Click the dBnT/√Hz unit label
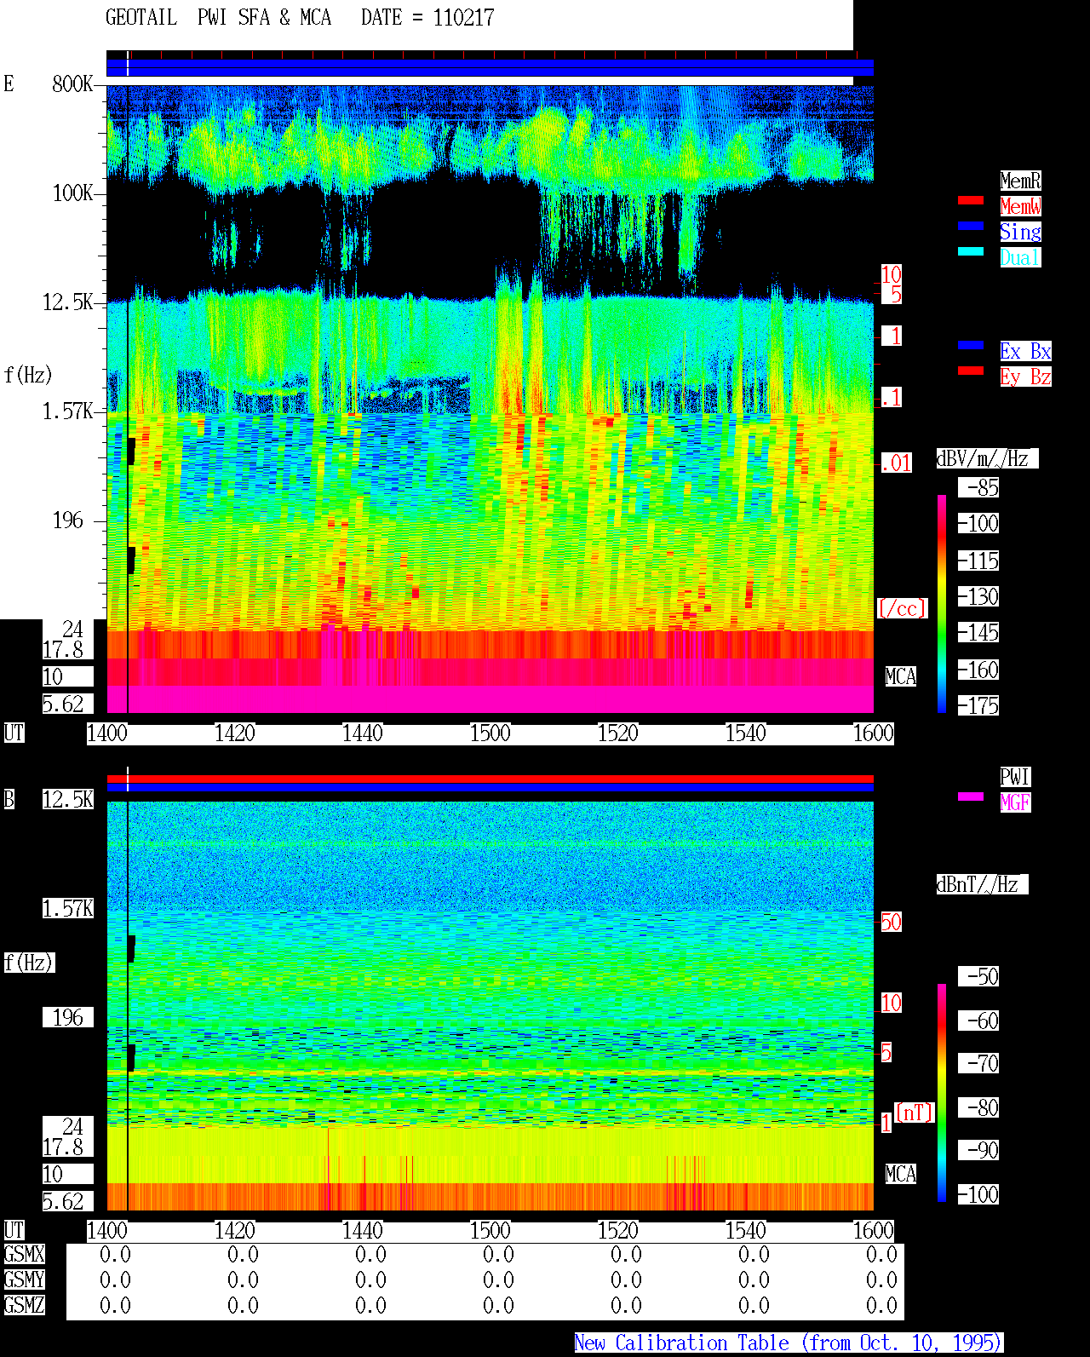Screen dimensions: 1090x1357 (x=982, y=884)
